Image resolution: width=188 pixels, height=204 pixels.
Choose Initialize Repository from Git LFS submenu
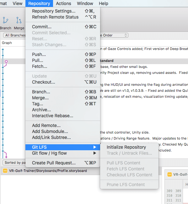(126, 147)
